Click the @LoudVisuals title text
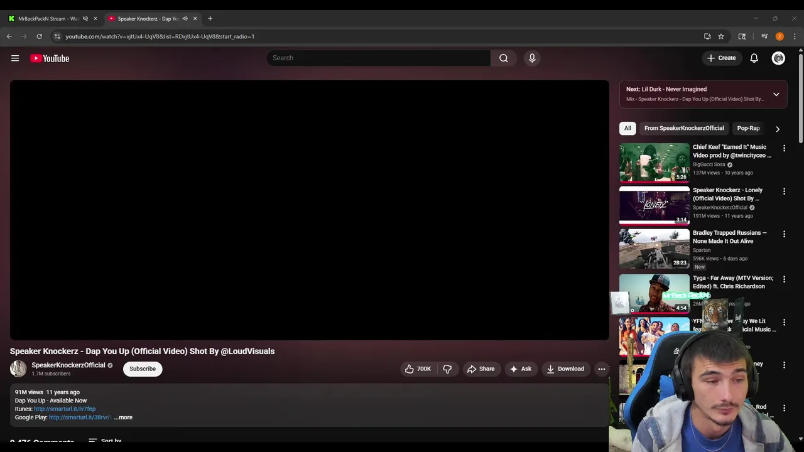Viewport: 804px width, 452px height. coord(247,351)
